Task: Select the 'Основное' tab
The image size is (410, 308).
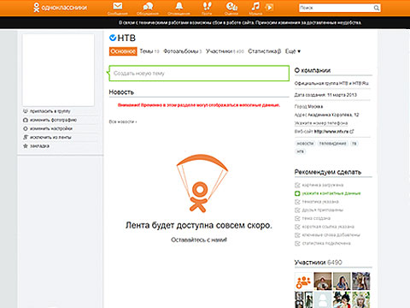Action: click(x=123, y=51)
